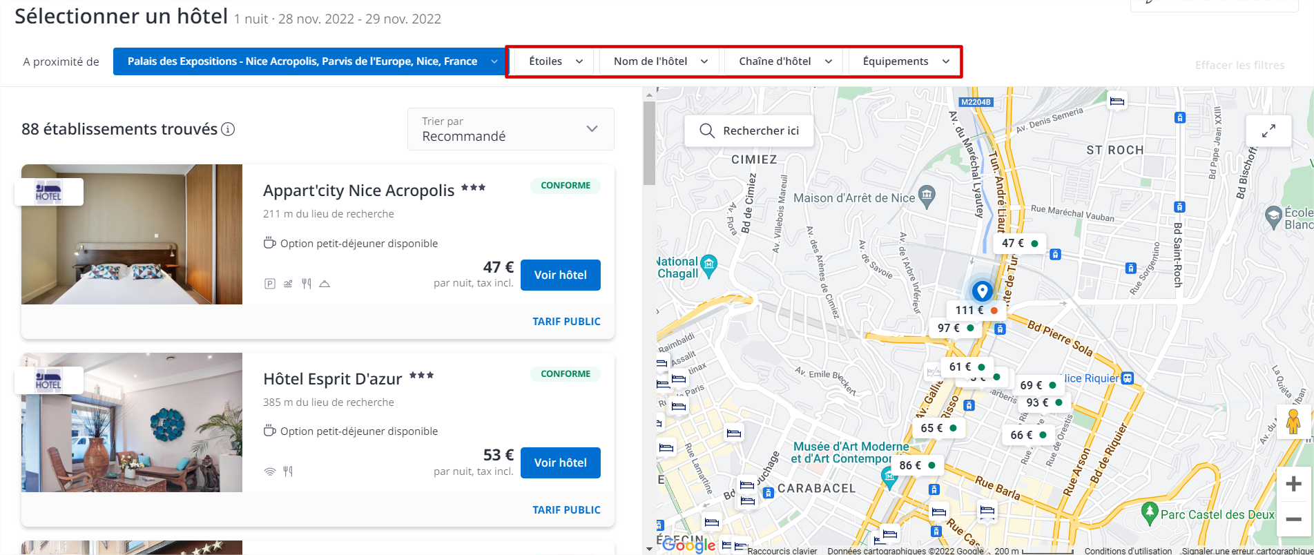Click the Parc Castel des Deux tree marker
This screenshot has width=1314, height=555.
click(x=1150, y=513)
